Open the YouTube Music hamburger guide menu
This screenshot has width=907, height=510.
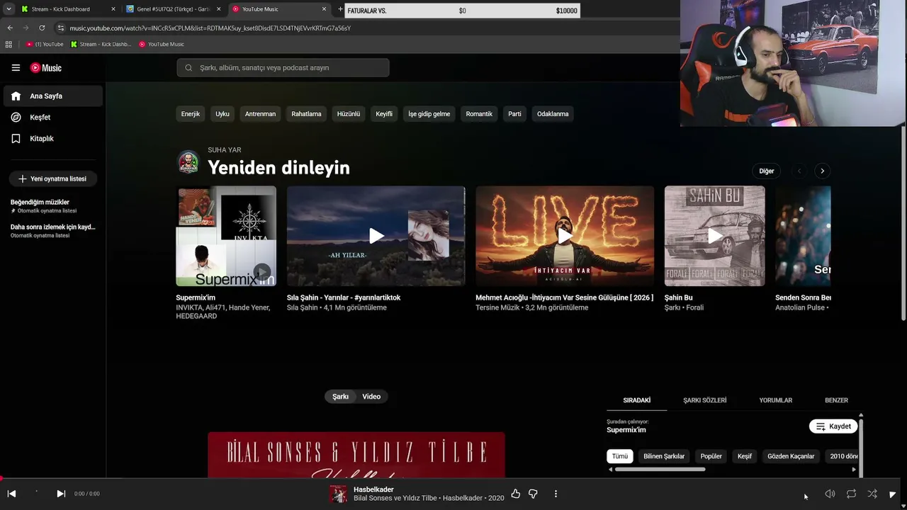16,68
